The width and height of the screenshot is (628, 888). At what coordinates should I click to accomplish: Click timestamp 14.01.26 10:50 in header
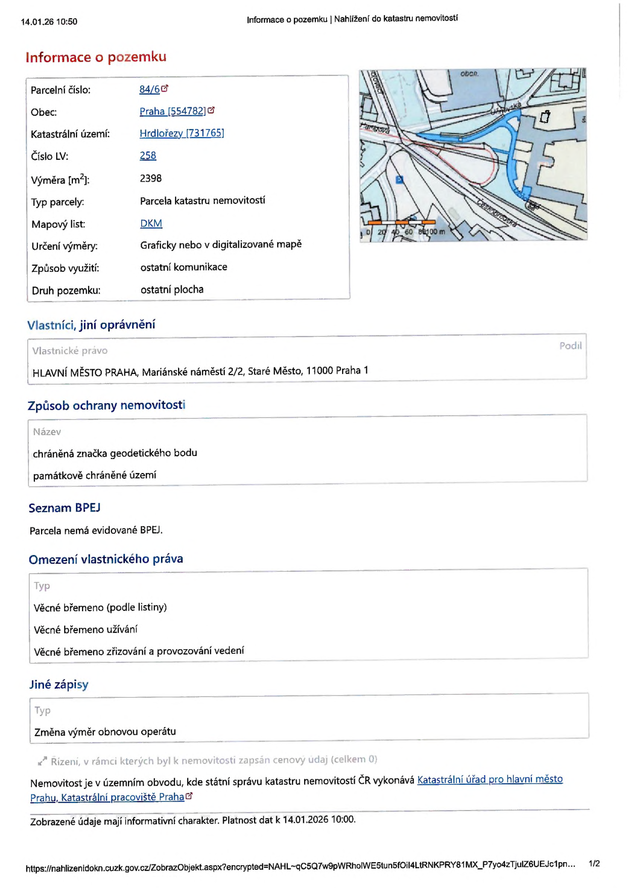tap(49, 22)
